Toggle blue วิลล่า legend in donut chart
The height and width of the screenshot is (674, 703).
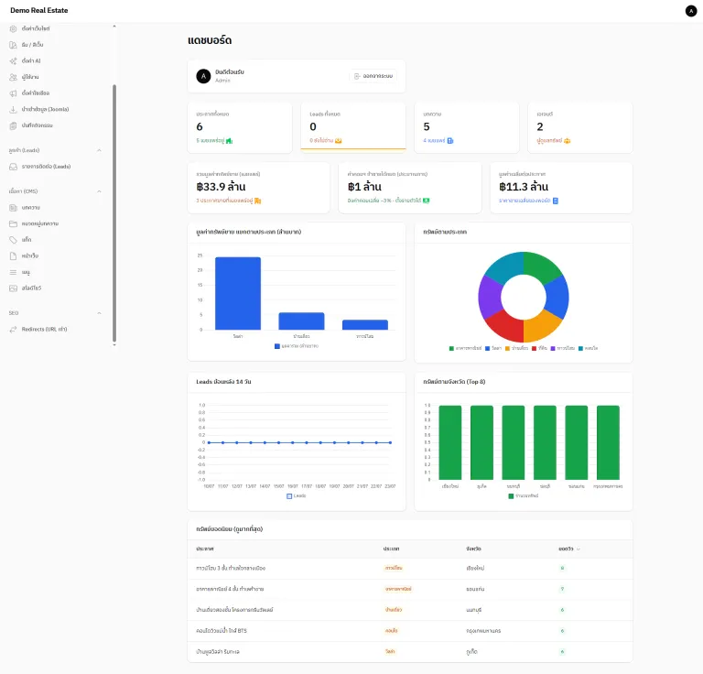click(x=493, y=348)
